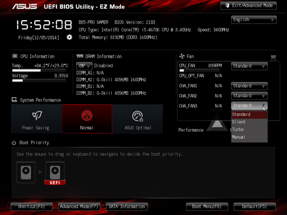287x215 pixels.
Task: Click the CPU voltage bar
Action: [39, 81]
